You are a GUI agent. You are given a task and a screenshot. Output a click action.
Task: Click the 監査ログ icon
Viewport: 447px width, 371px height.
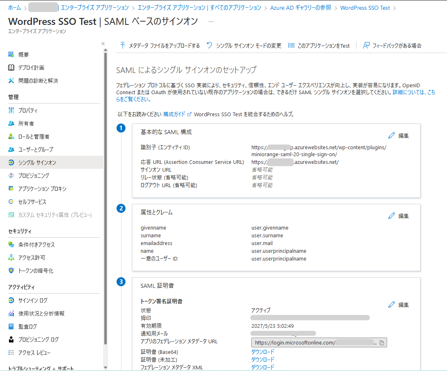[11, 327]
